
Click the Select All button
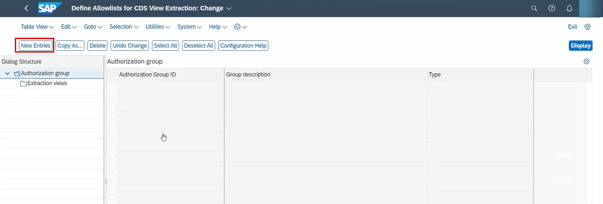[x=165, y=45]
